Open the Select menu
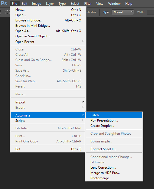 click(75, 4)
